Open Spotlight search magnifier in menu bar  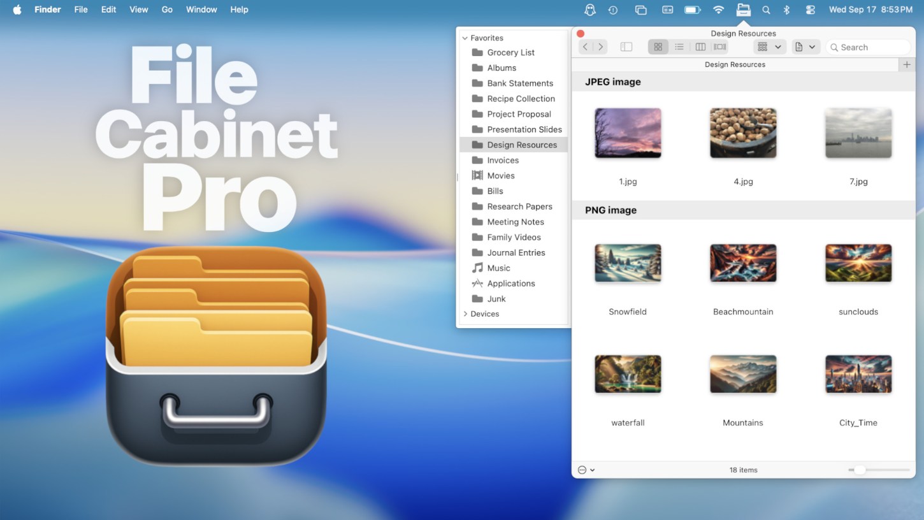767,10
